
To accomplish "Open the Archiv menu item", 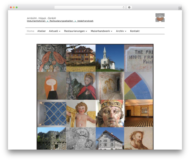I will [x=120, y=31].
